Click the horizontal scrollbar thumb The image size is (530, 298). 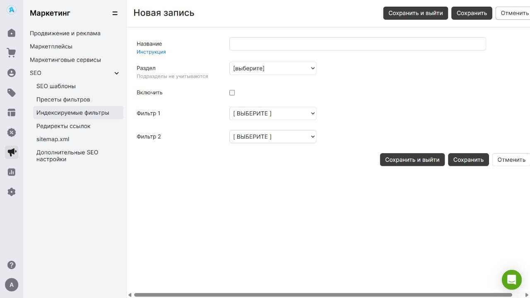coord(323,295)
